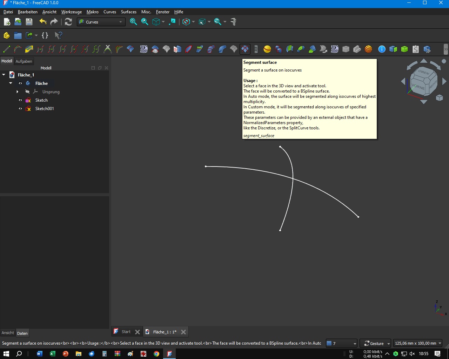Open the macro curly-braces icon
Screen dimensions: 449x359
(x=45, y=35)
